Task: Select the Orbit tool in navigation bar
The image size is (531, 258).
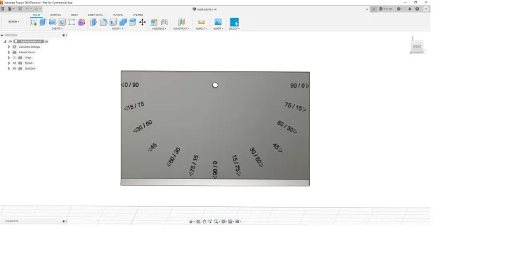Action: click(190, 222)
